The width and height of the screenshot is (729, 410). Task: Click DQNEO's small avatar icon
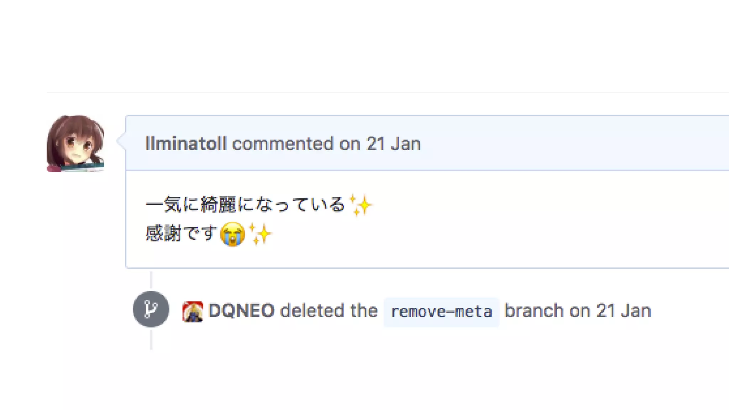tap(193, 311)
